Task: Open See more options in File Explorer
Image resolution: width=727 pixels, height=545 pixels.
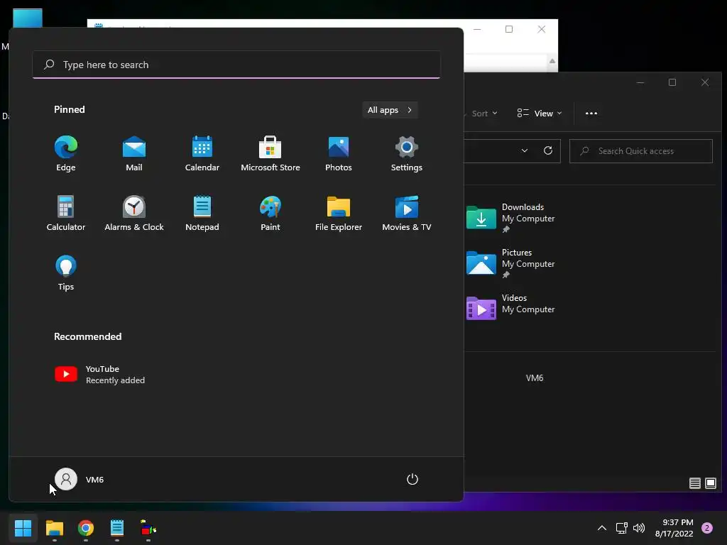Action: [591, 114]
